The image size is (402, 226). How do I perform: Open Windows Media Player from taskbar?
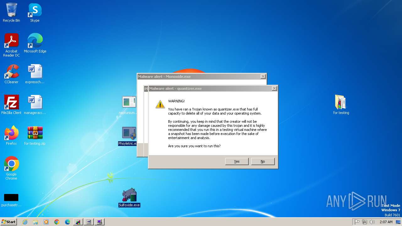tap(46, 222)
